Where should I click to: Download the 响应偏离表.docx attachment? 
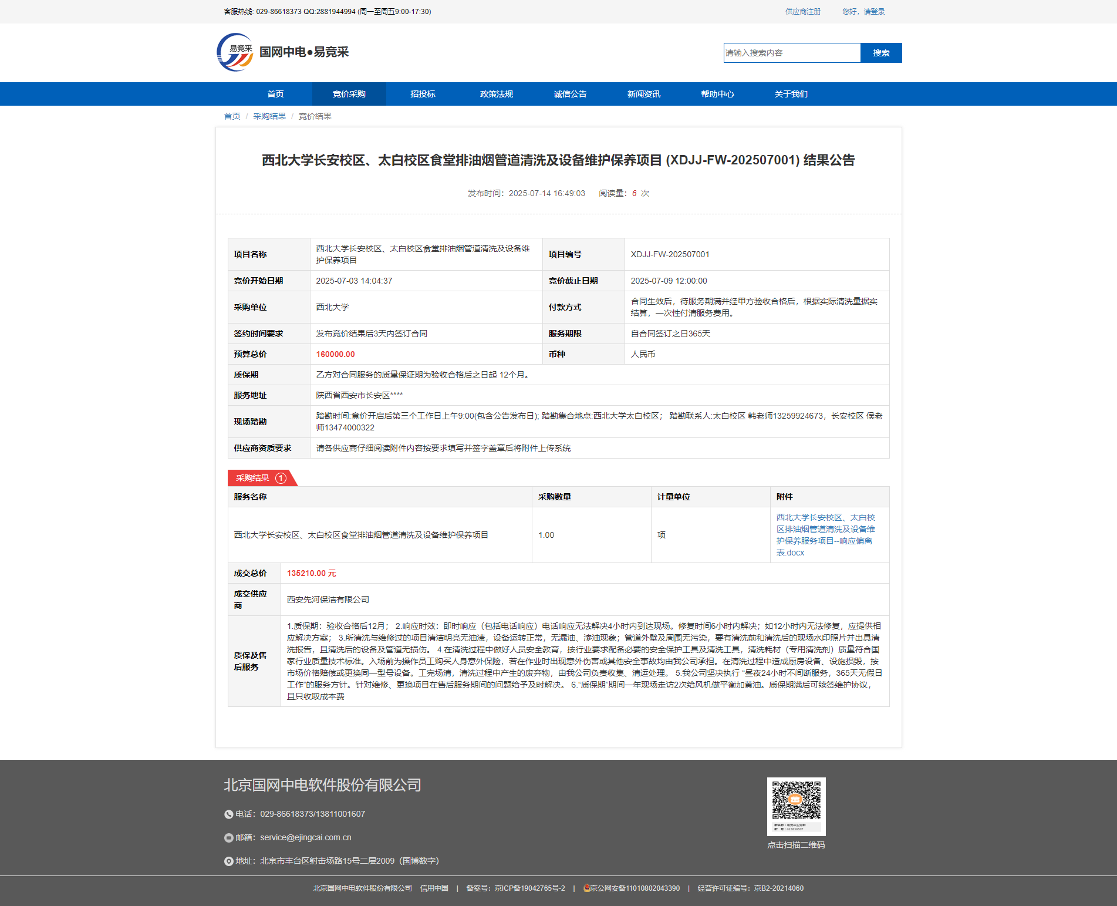click(x=825, y=535)
